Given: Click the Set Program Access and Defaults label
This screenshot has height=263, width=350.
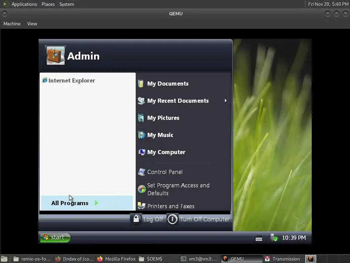Looking at the screenshot, I should click(x=178, y=189).
